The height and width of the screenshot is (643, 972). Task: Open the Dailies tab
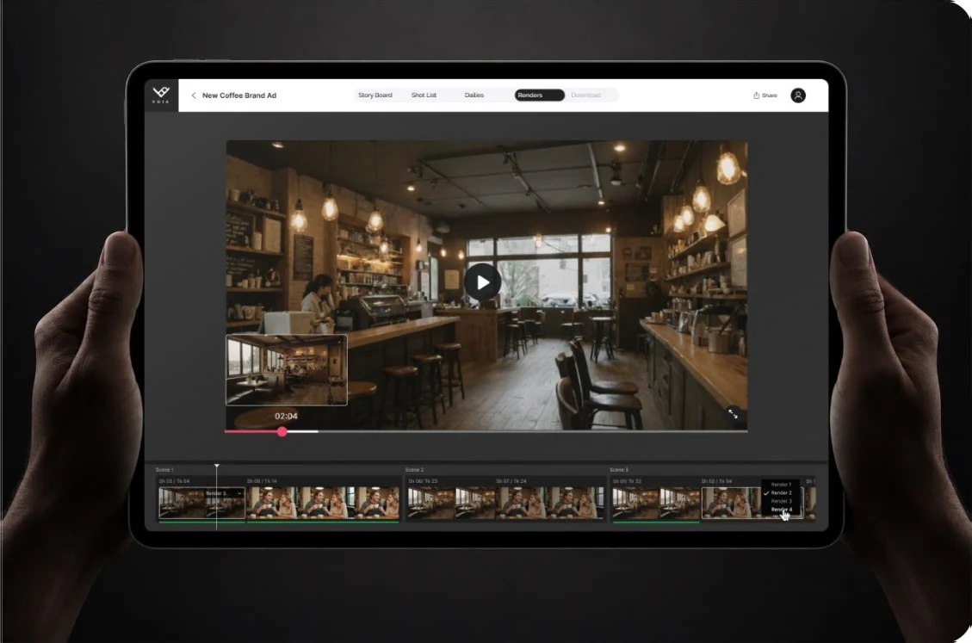pos(474,95)
